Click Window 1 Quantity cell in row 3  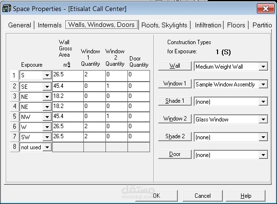click(94, 96)
